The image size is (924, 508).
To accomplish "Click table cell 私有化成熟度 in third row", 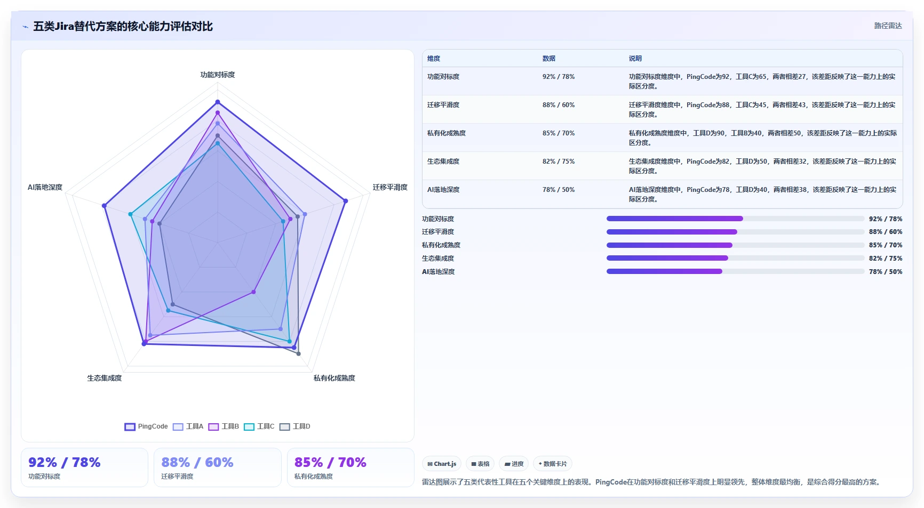I will point(447,133).
